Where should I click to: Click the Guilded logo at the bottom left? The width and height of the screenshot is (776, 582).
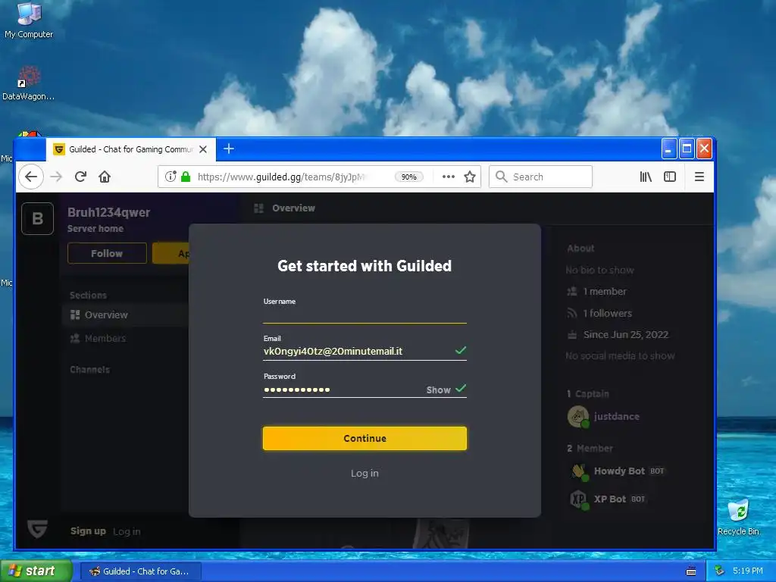pyautogui.click(x=38, y=528)
